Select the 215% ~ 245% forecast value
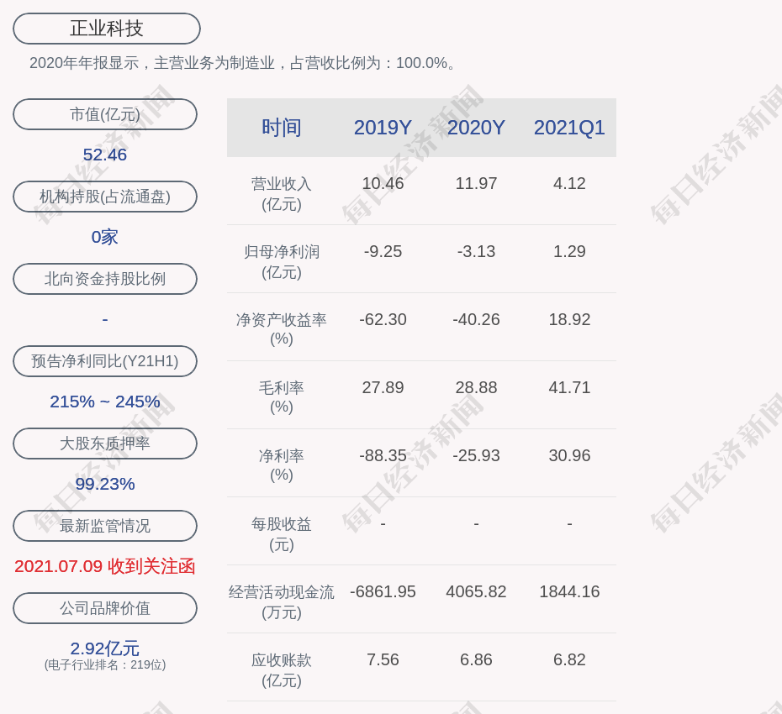Screen dimensions: 782x714 point(105,402)
